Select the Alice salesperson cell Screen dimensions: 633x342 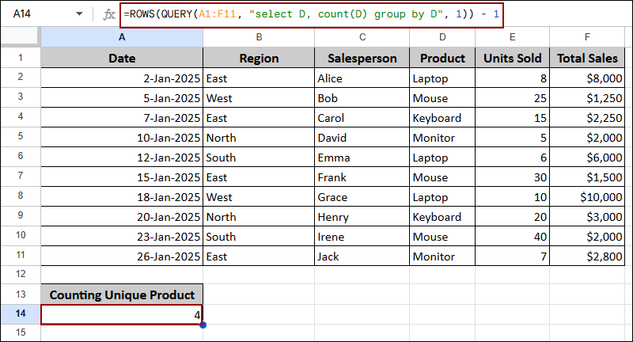(362, 78)
